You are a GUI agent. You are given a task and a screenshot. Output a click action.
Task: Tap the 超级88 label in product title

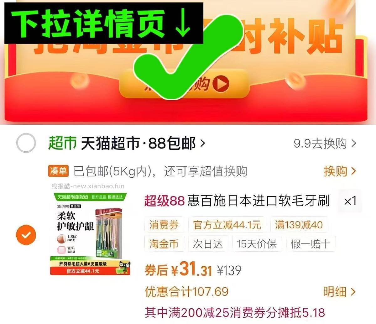tap(164, 201)
